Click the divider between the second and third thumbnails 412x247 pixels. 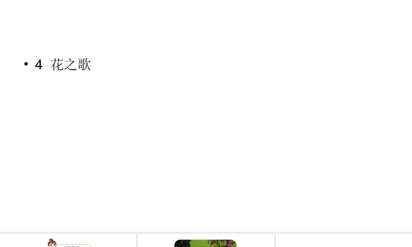coord(275,240)
